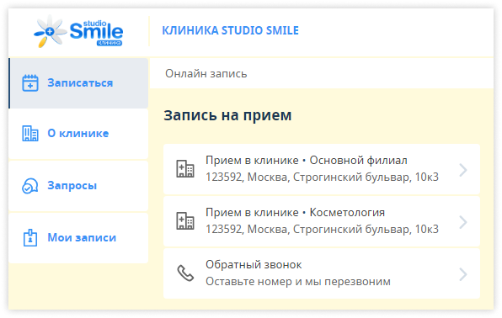Select Прием в клинике • Косметология
This screenshot has width=502, height=318.
(322, 221)
